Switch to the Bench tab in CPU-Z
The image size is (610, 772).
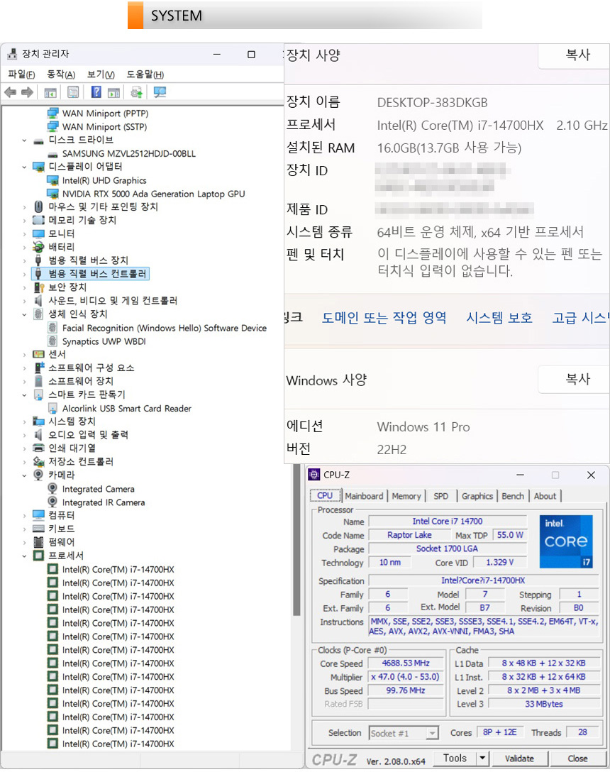tap(513, 496)
